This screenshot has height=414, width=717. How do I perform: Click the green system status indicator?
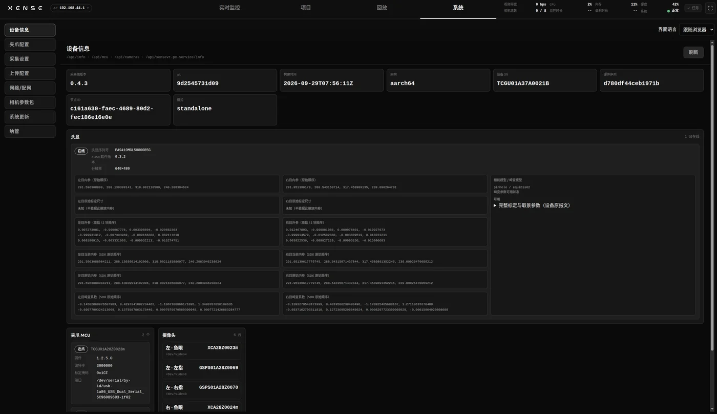[668, 11]
